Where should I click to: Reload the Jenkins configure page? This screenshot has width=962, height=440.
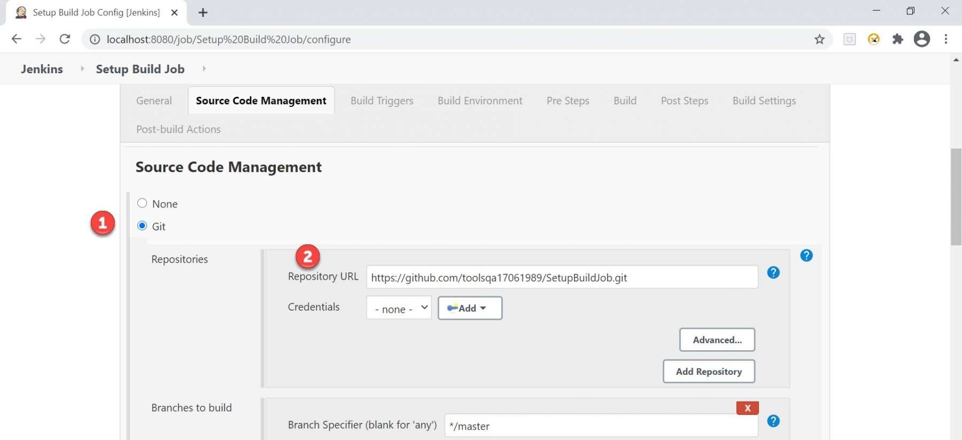click(x=65, y=39)
